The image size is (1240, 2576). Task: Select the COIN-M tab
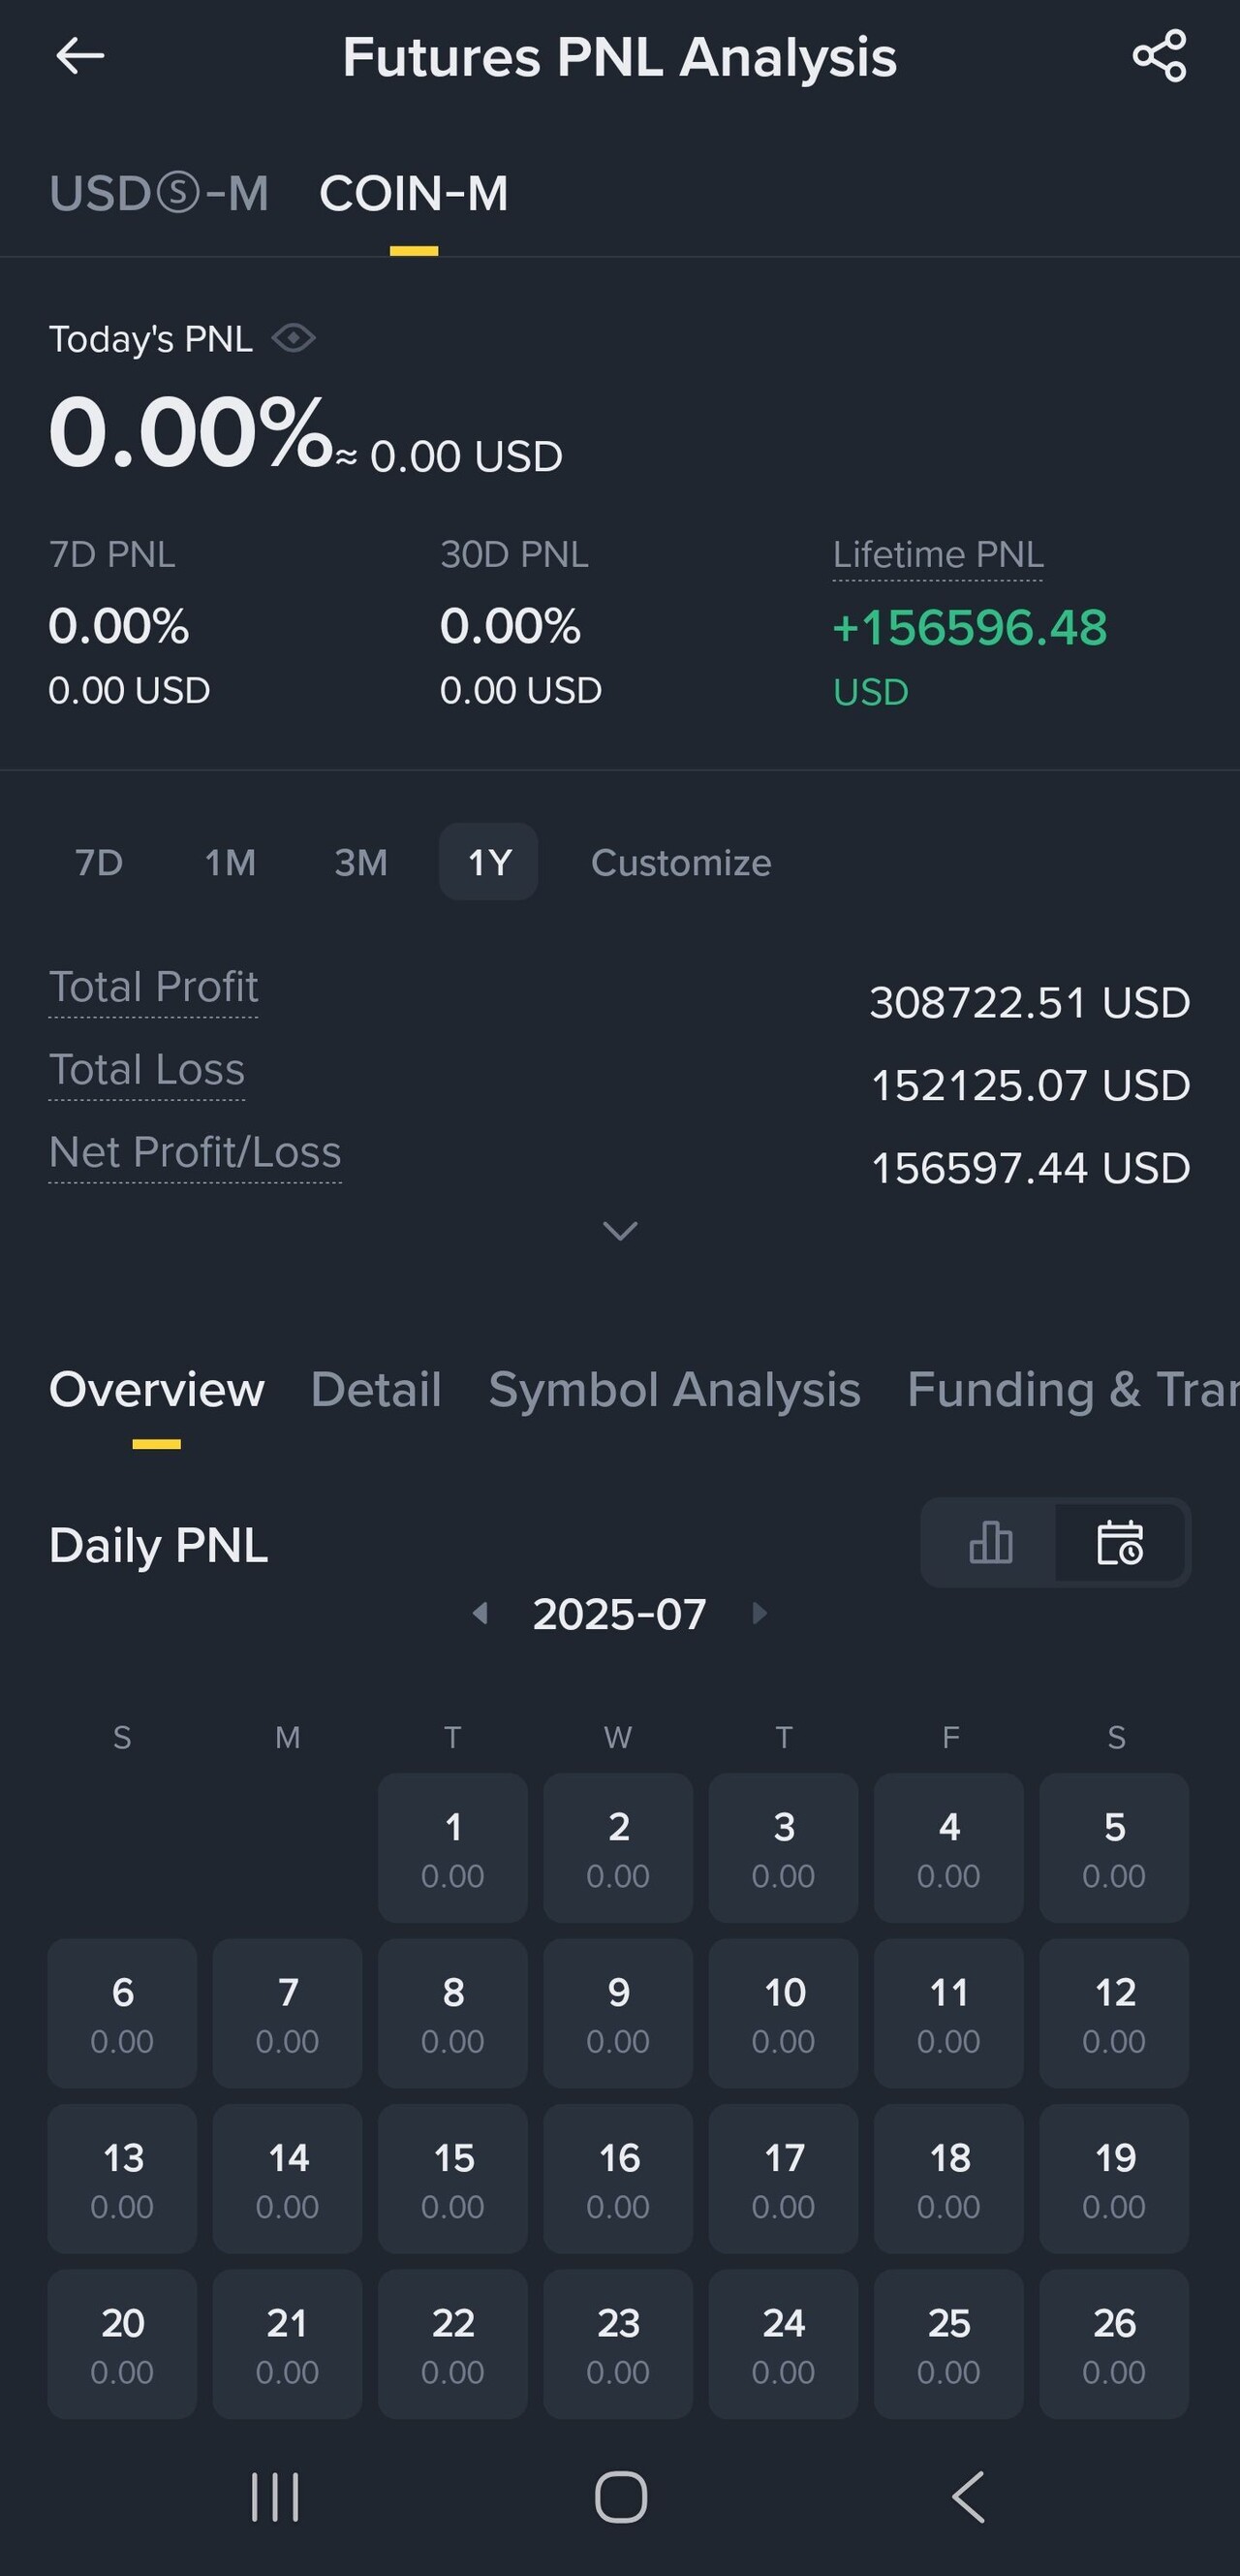(413, 194)
